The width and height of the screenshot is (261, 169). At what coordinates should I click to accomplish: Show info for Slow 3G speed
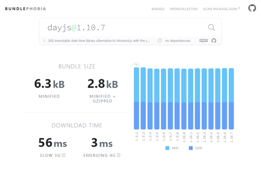pos(64,155)
